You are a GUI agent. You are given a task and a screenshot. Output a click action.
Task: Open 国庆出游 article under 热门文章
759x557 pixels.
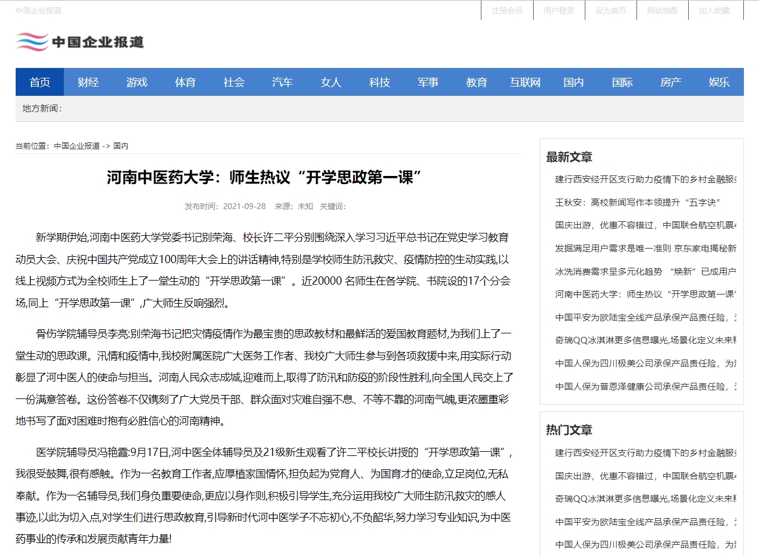tap(645, 476)
